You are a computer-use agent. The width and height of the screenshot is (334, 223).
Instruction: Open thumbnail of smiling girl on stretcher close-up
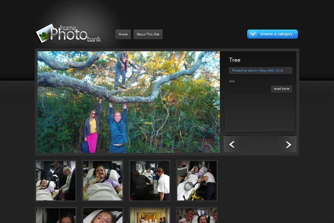[102, 181]
